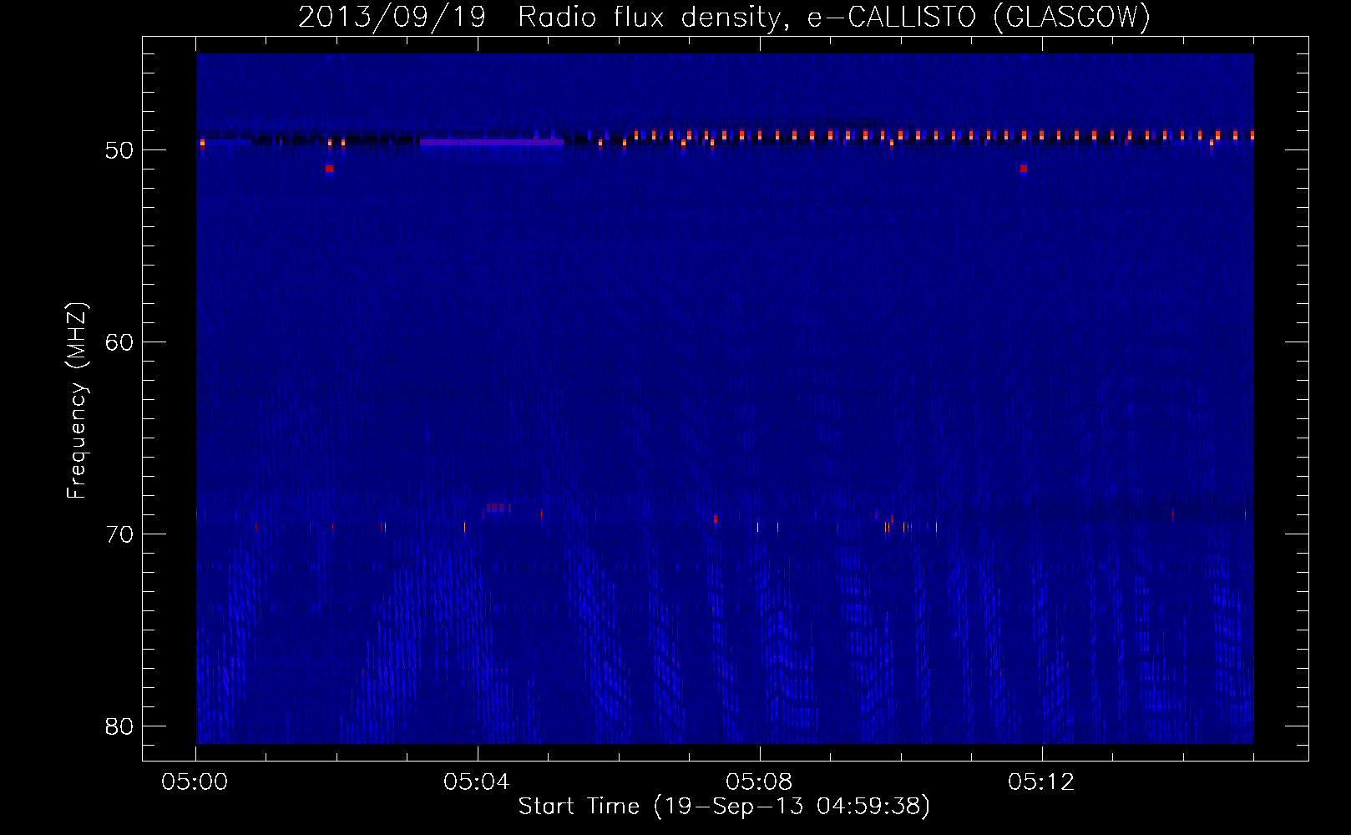Click the "60" frequency tick label
Screen dimensions: 1351x835
(119, 342)
